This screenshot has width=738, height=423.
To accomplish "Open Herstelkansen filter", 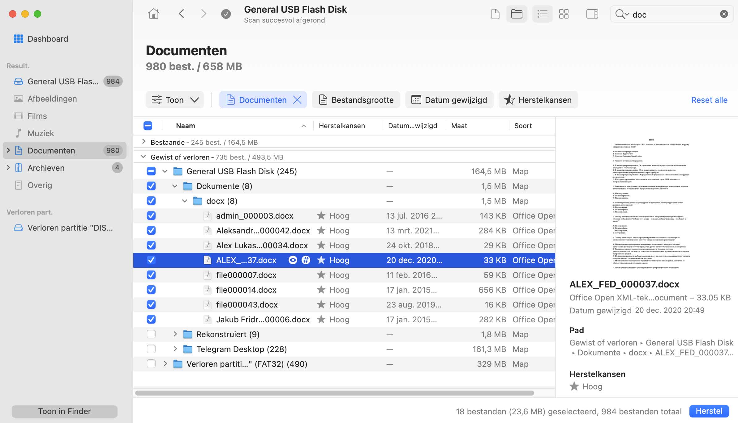I will click(x=538, y=100).
